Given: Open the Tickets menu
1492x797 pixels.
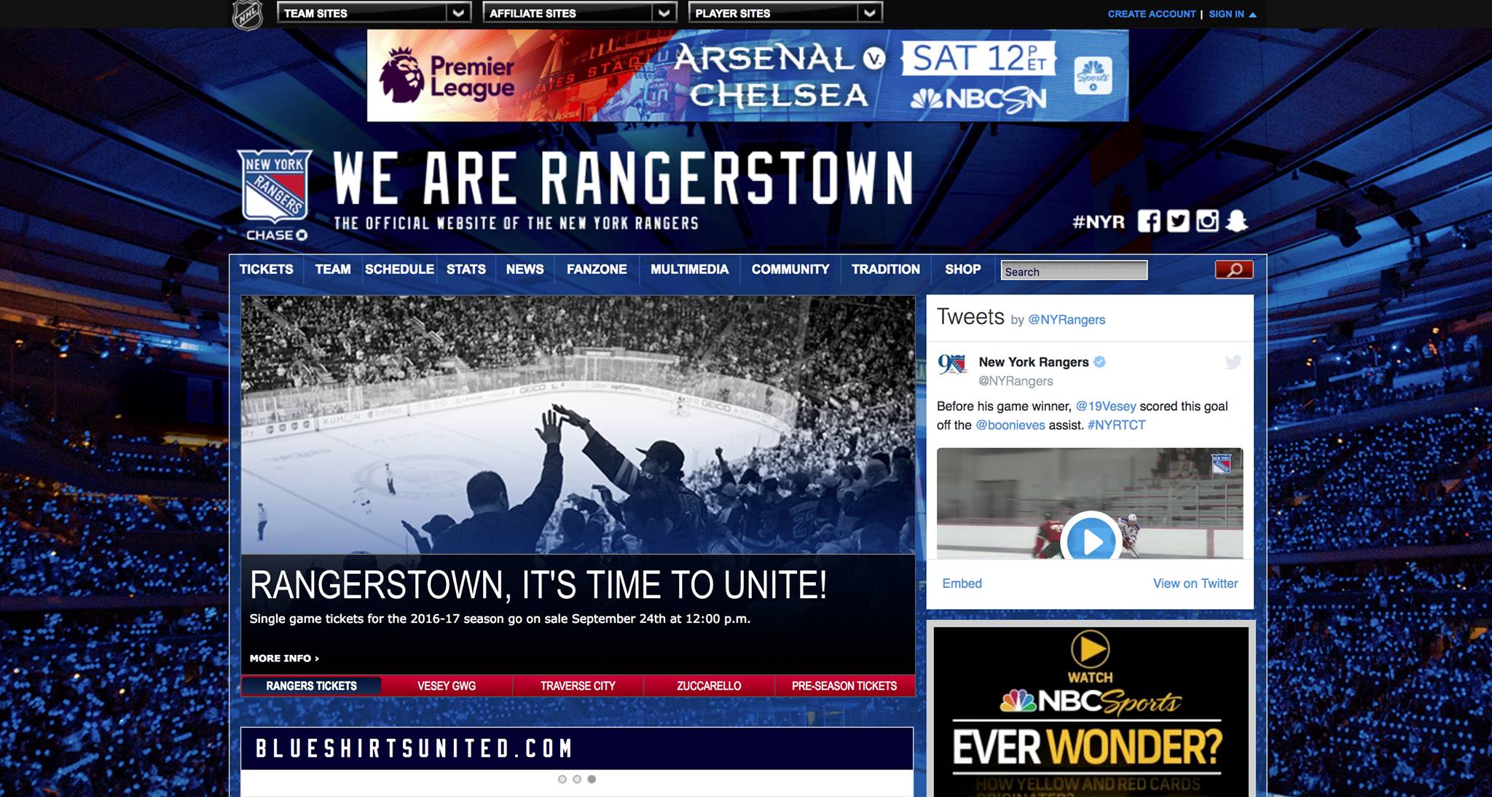Looking at the screenshot, I should click(267, 269).
